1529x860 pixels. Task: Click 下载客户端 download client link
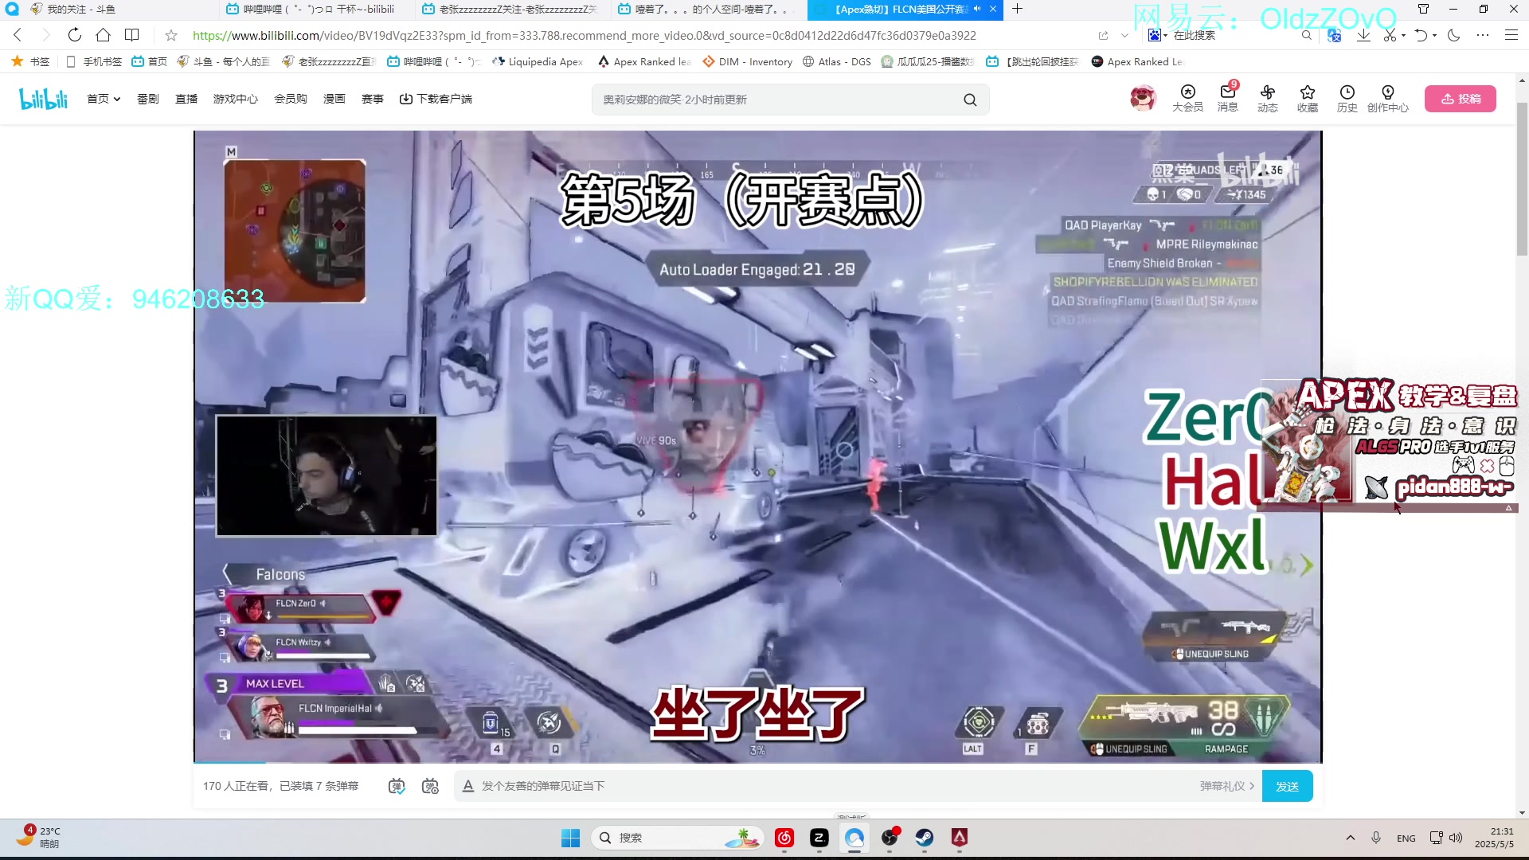(436, 99)
